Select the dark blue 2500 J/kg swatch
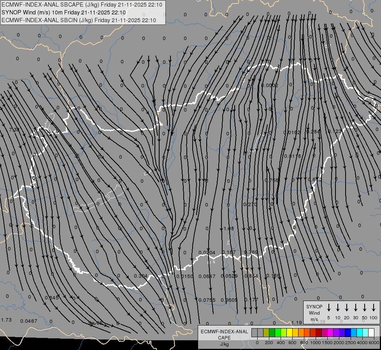This screenshot has width=381, height=350. coord(348,333)
